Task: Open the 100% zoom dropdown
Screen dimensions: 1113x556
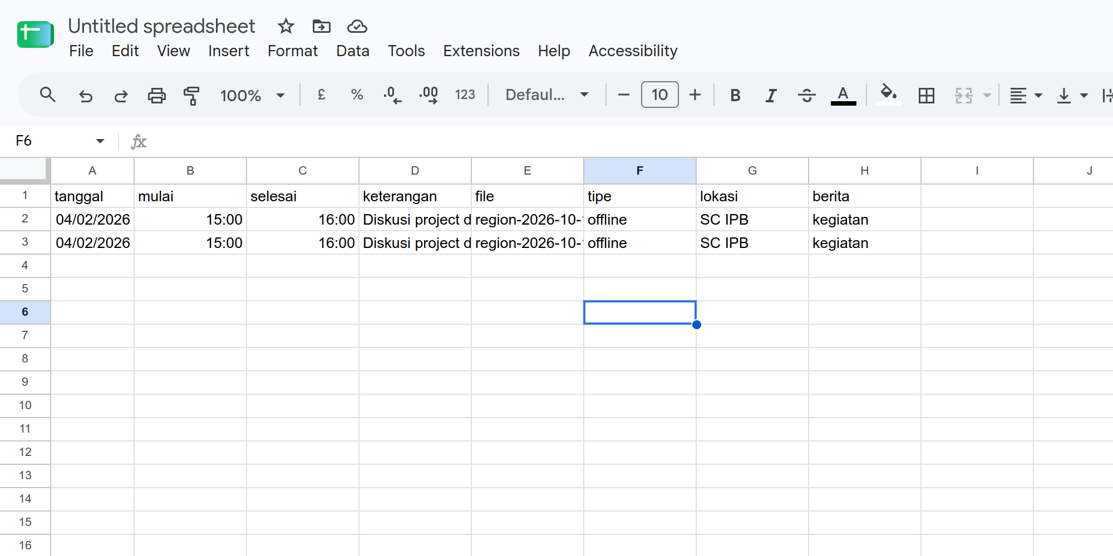Action: [252, 96]
